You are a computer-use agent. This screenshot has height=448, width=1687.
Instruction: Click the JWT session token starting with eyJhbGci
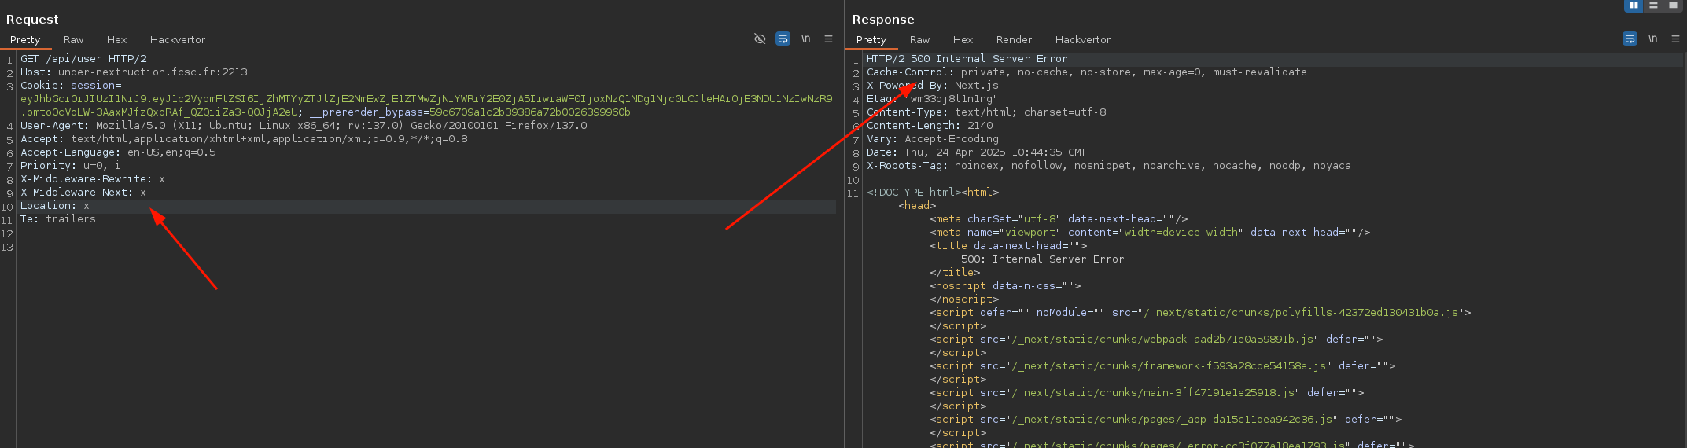pyautogui.click(x=426, y=105)
